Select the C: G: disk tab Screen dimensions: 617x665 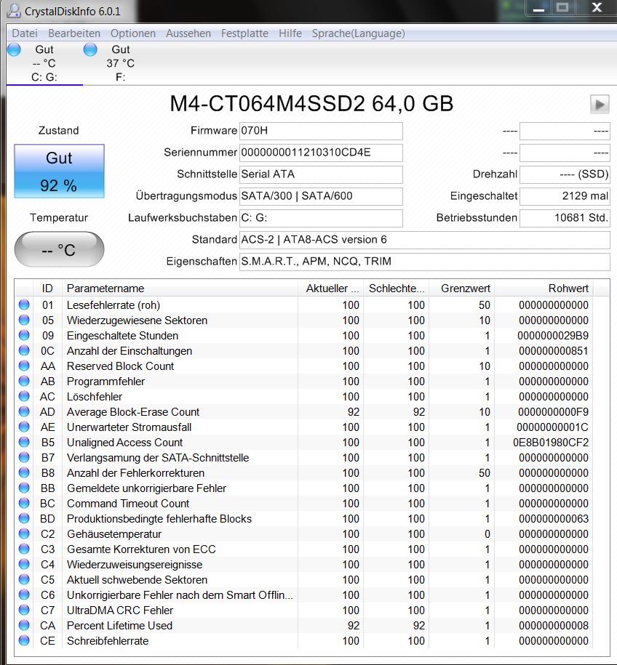click(x=44, y=63)
